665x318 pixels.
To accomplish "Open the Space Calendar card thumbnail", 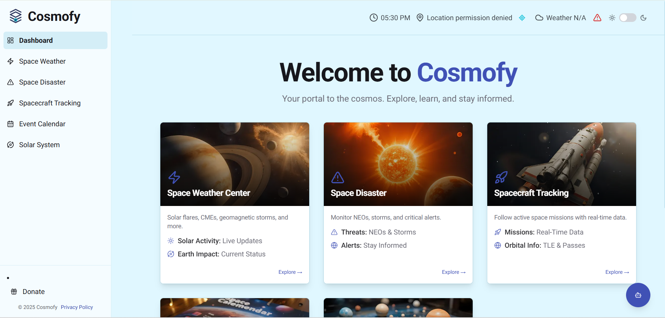I will pyautogui.click(x=235, y=308).
